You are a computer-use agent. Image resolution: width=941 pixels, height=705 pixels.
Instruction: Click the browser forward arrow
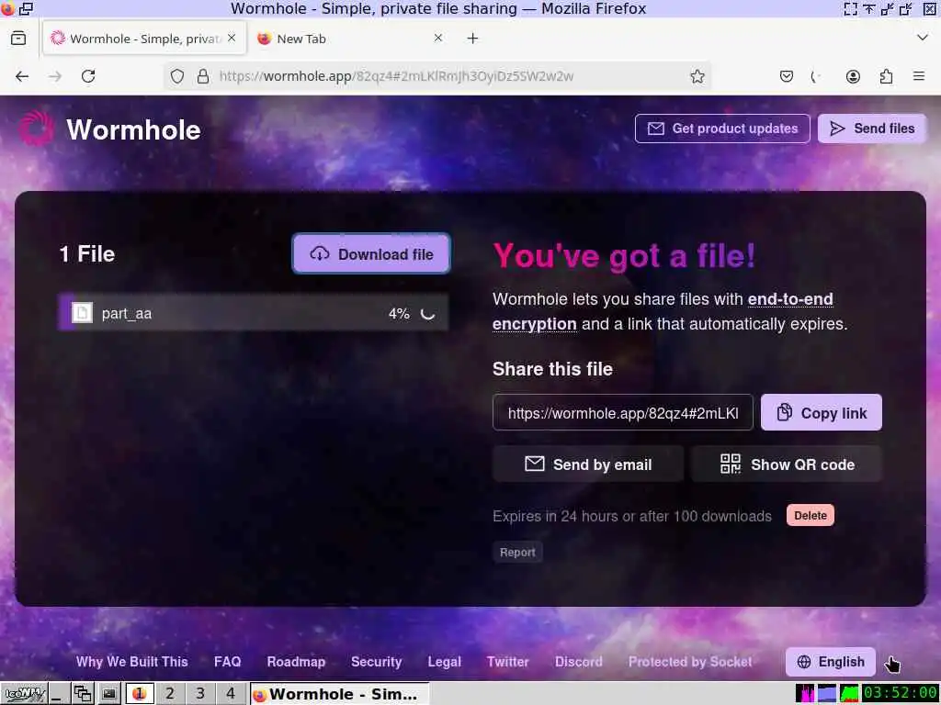click(x=55, y=76)
